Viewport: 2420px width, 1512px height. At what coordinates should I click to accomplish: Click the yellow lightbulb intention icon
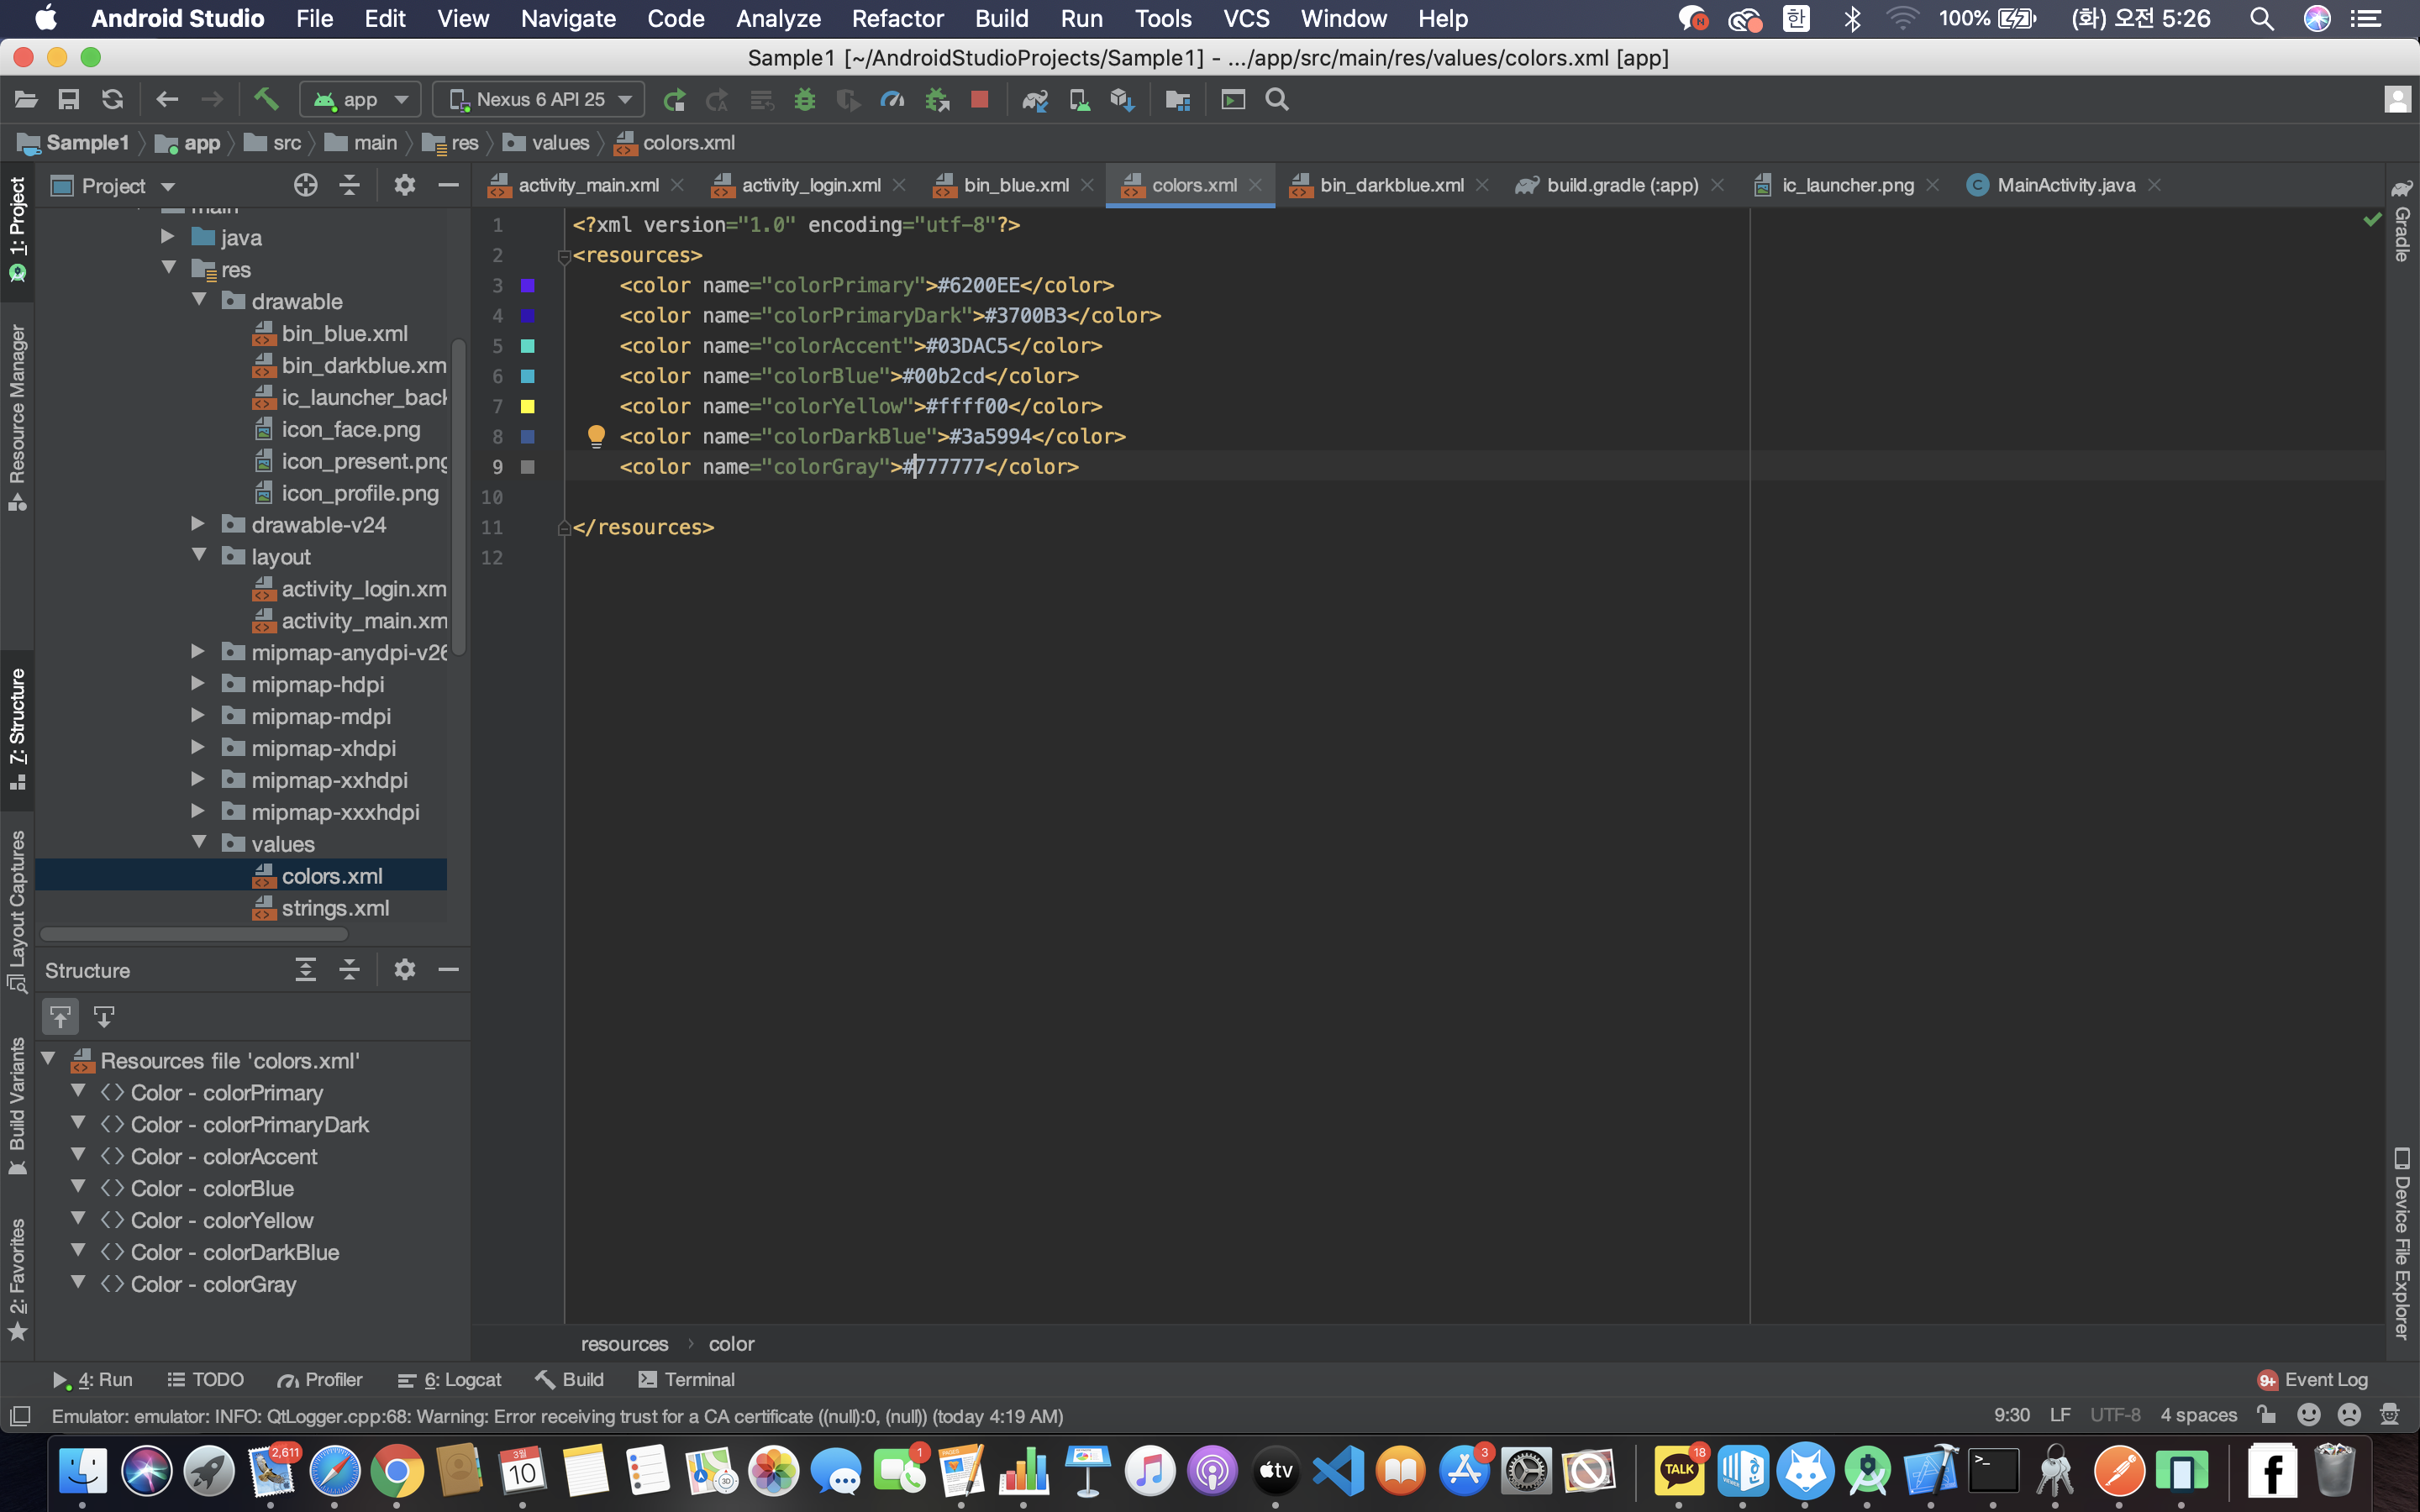coord(596,436)
